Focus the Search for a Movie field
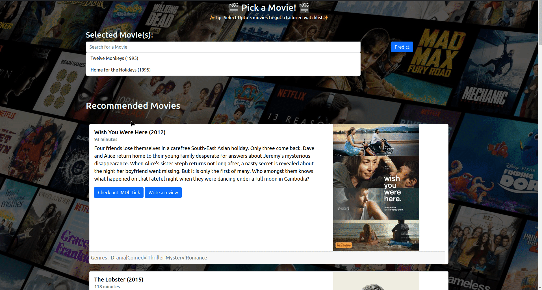Viewport: 542px width, 290px height. pyautogui.click(x=223, y=47)
